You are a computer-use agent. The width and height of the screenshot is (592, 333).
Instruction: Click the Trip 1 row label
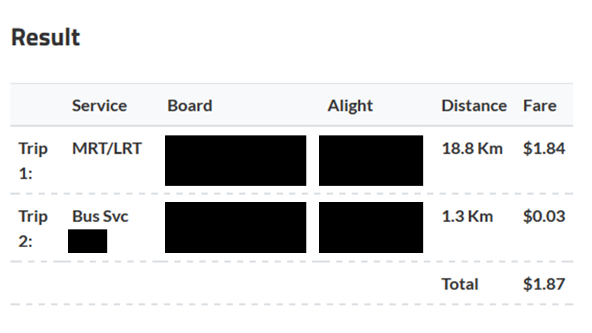click(x=33, y=161)
